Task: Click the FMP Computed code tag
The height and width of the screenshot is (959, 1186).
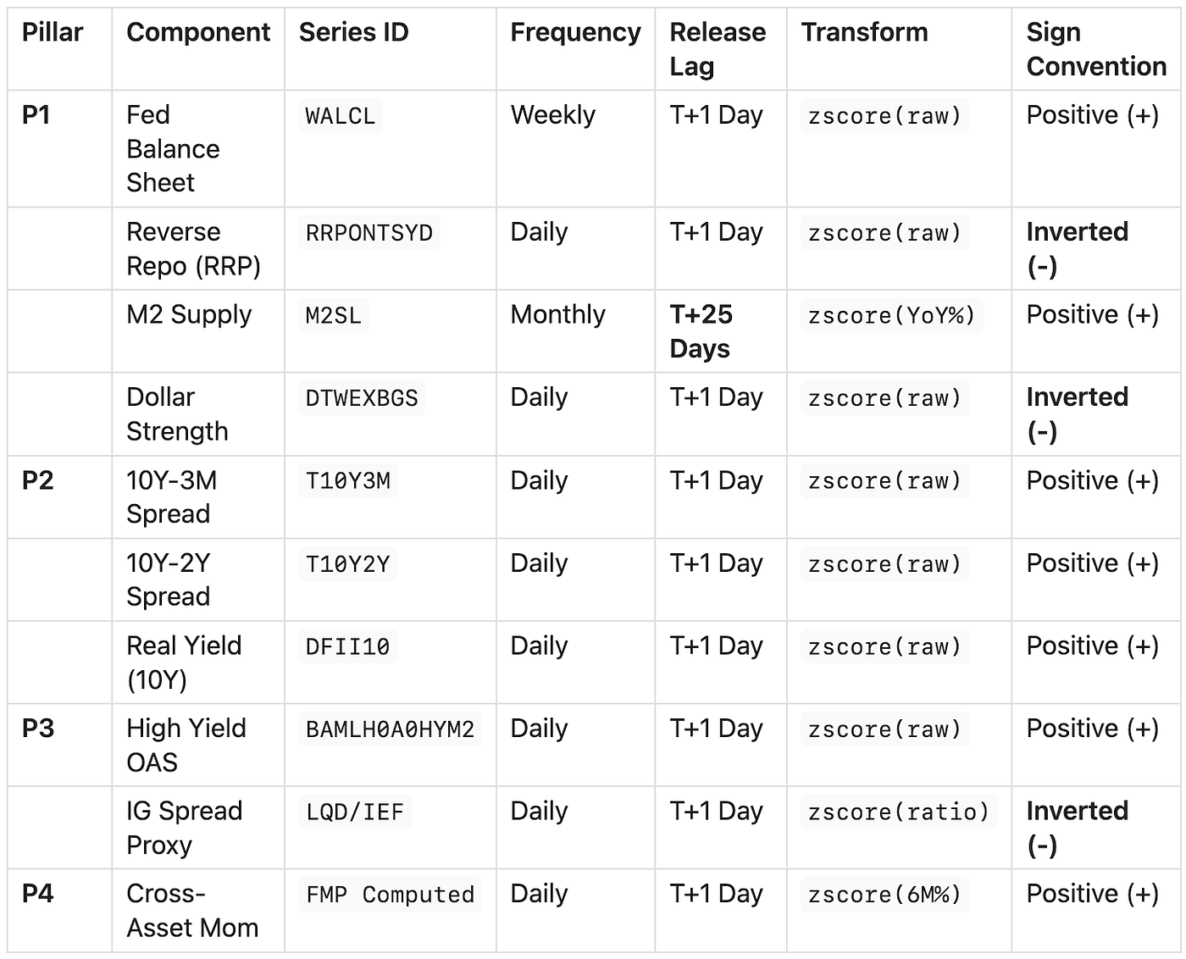Action: [390, 894]
